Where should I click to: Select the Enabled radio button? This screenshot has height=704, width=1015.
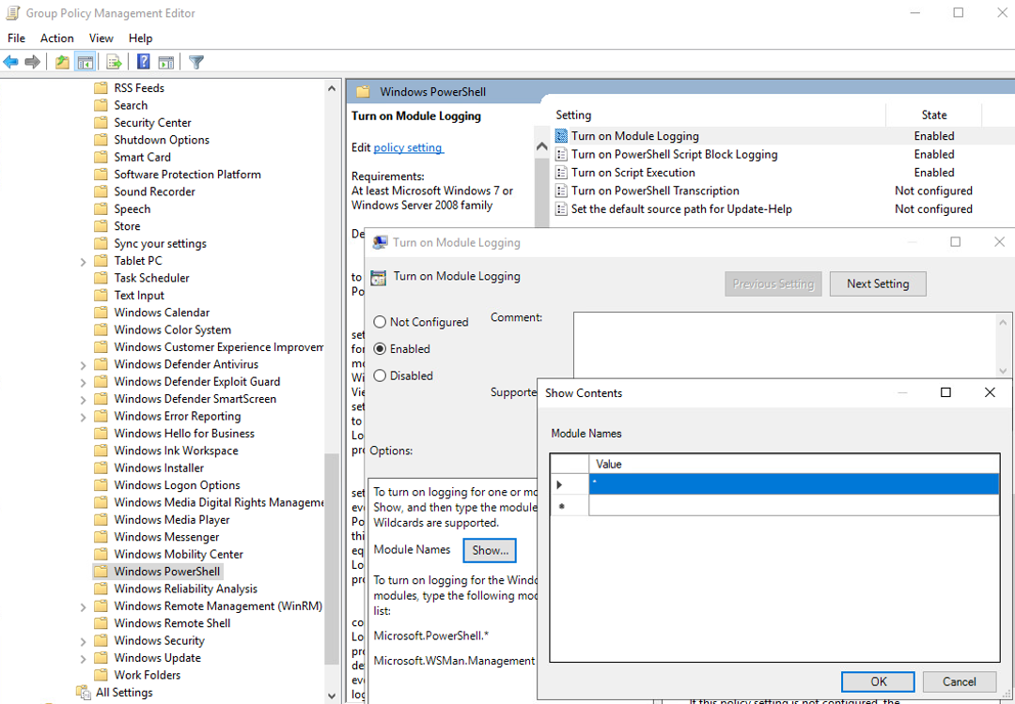[x=381, y=348]
